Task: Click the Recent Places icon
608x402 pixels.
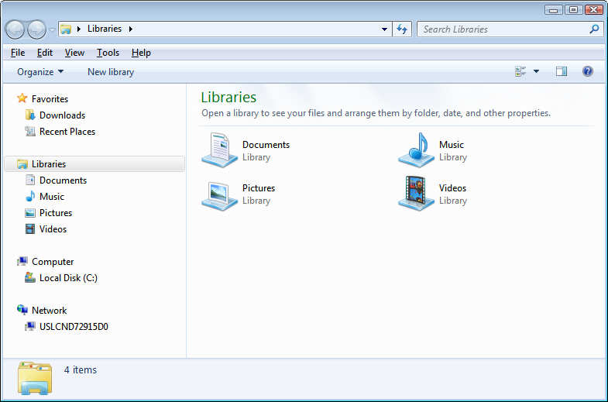Action: [x=30, y=132]
